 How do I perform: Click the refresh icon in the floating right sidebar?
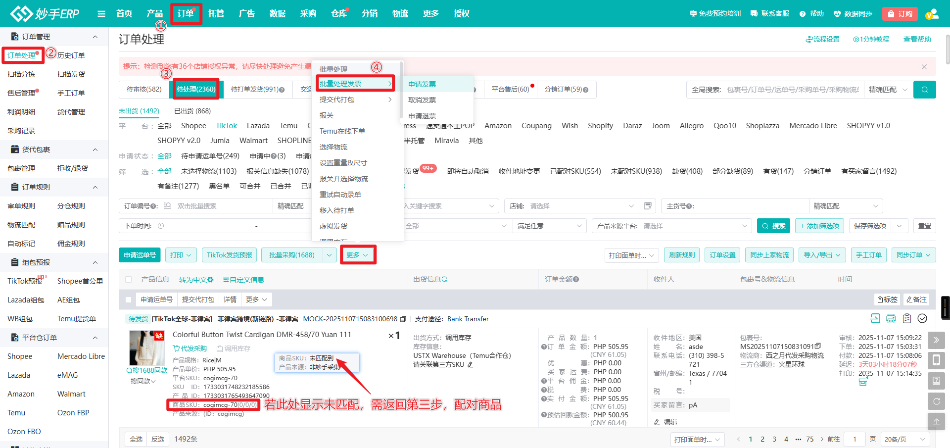936,401
